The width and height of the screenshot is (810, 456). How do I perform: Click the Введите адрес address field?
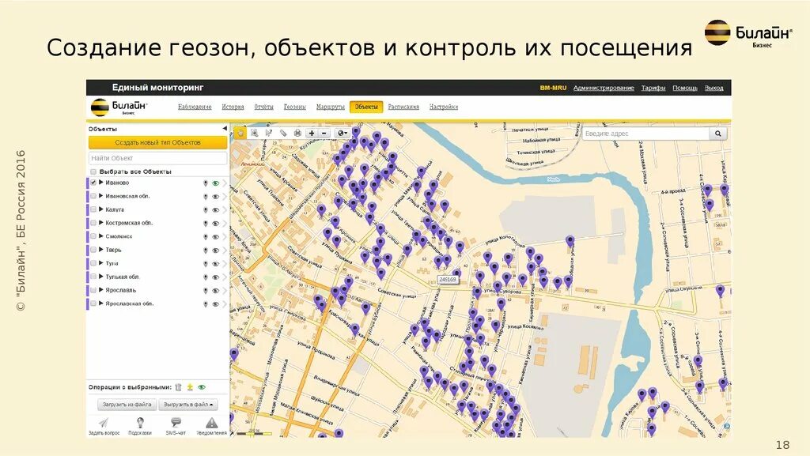[646, 134]
